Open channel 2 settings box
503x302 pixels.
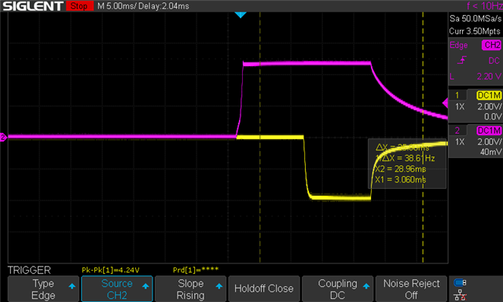tap(475, 142)
